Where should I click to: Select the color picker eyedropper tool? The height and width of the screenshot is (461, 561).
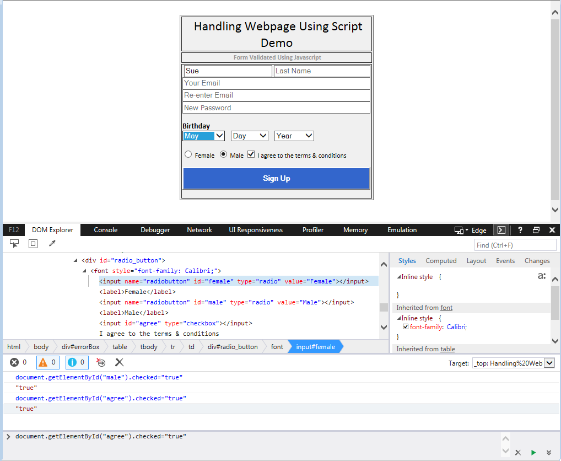click(x=52, y=244)
